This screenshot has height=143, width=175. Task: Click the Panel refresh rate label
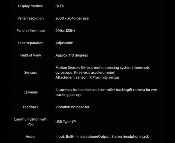30,30
